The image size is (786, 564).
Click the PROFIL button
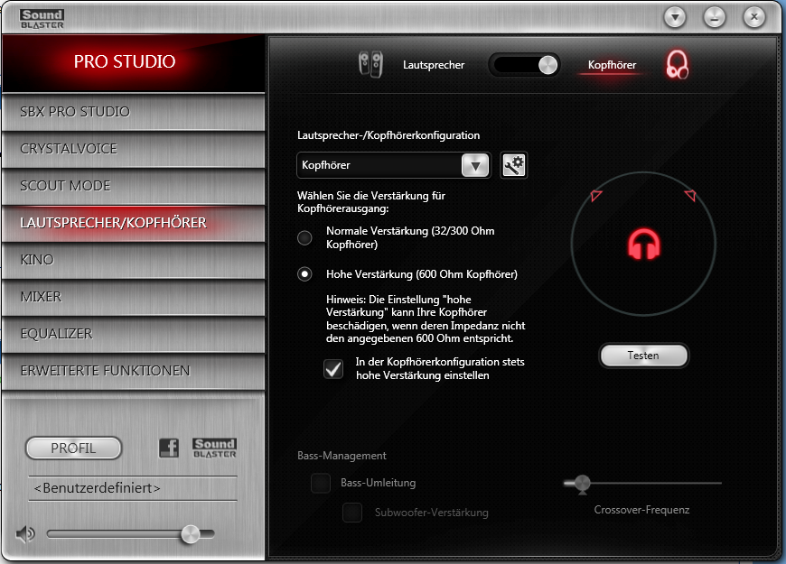point(73,448)
